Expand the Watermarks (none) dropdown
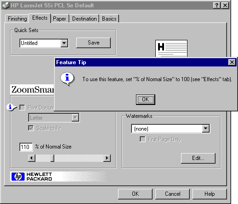The image size is (238, 204). click(206, 128)
